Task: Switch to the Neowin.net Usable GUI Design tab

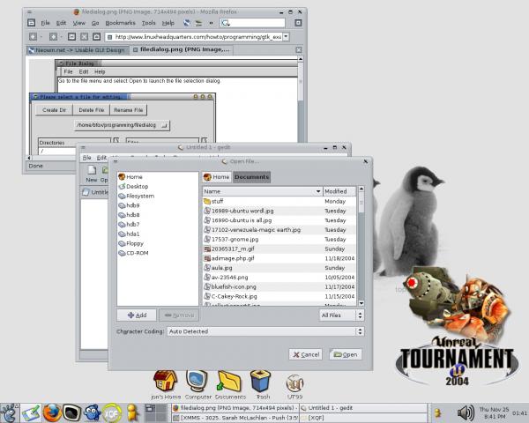Action: 78,50
